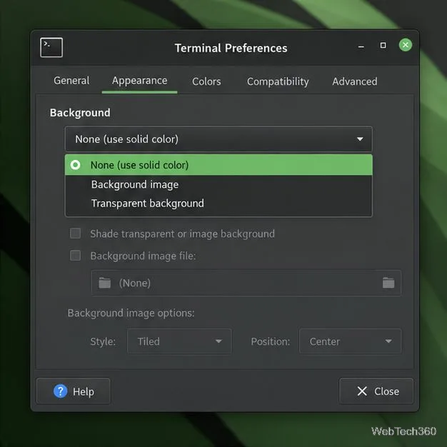Collapse the Background type combo box

click(x=219, y=139)
